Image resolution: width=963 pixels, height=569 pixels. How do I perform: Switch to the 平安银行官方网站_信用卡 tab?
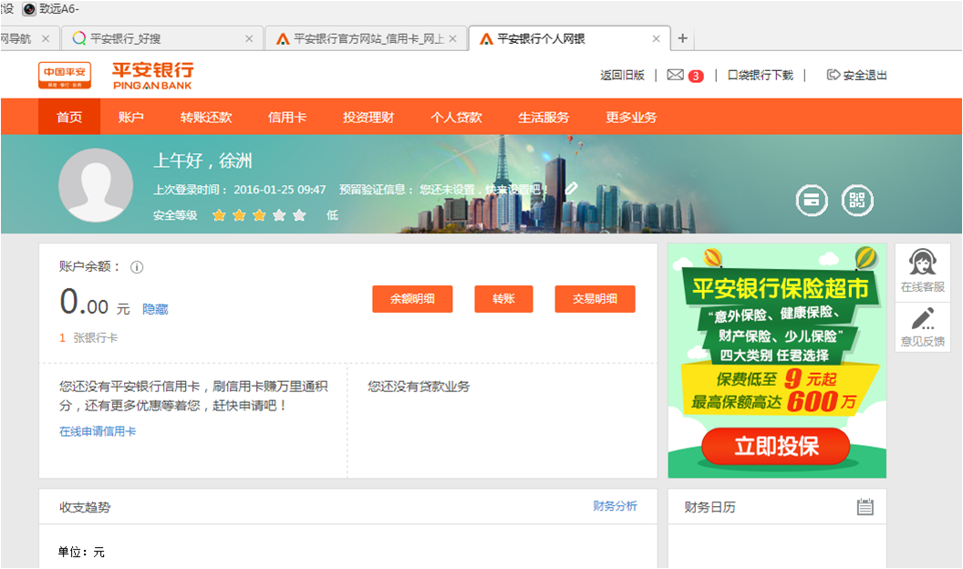[x=367, y=38]
